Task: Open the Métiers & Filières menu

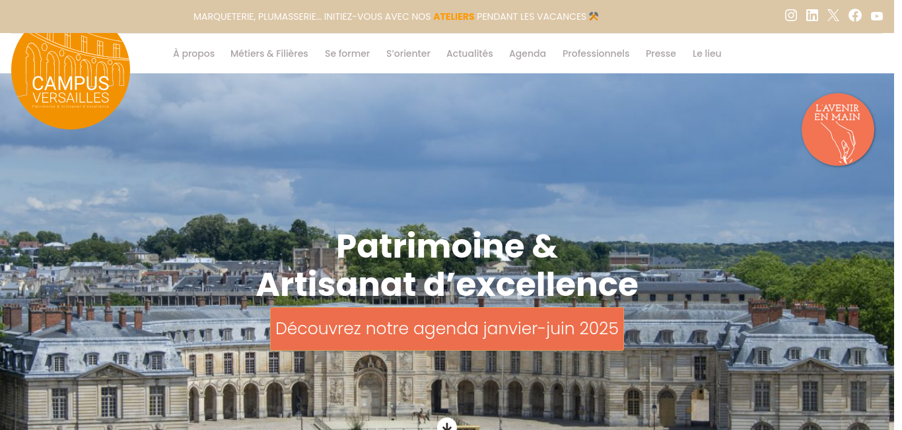Action: 269,54
